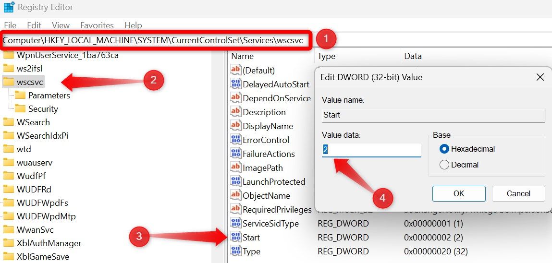This screenshot has width=552, height=263.
Task: Select the wtd folder icon
Action: pos(8,149)
